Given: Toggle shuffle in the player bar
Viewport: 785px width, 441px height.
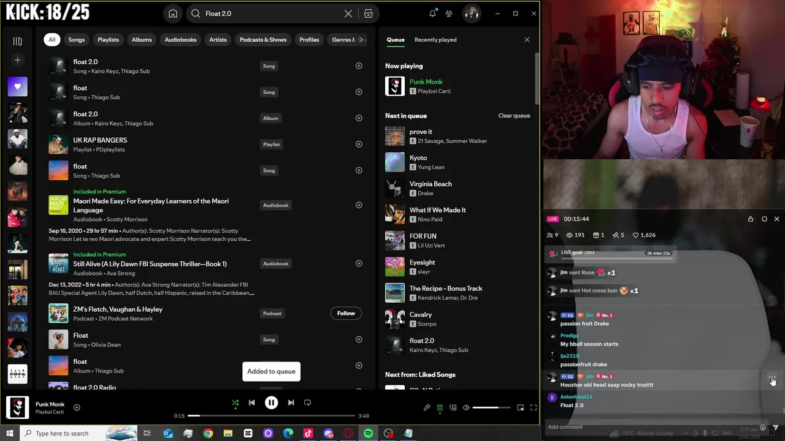Looking at the screenshot, I should pos(235,402).
